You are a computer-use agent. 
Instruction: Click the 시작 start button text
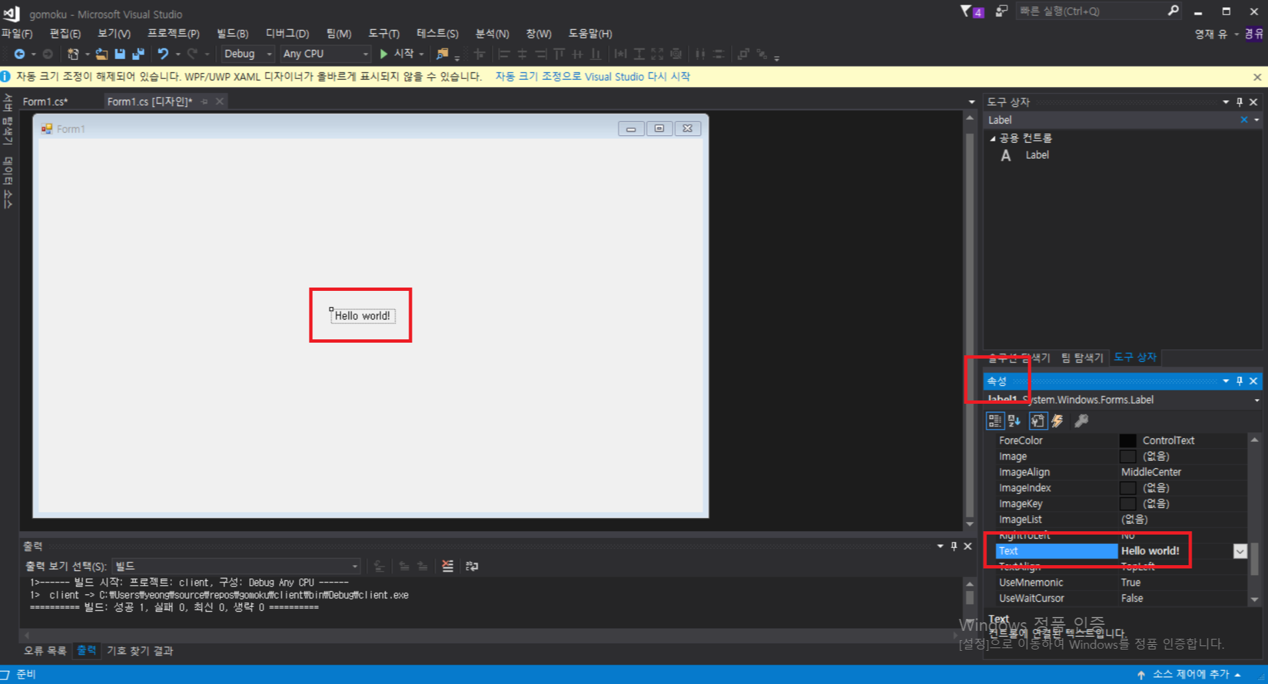click(x=404, y=54)
